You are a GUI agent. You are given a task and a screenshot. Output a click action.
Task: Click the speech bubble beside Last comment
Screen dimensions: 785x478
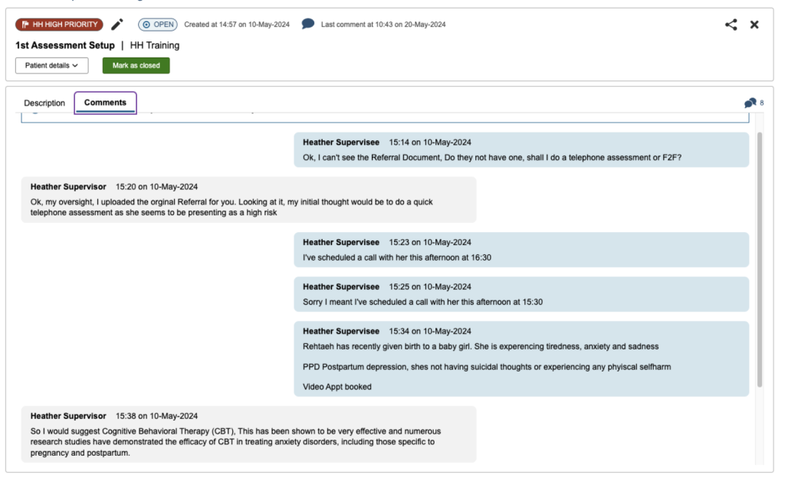coord(307,25)
